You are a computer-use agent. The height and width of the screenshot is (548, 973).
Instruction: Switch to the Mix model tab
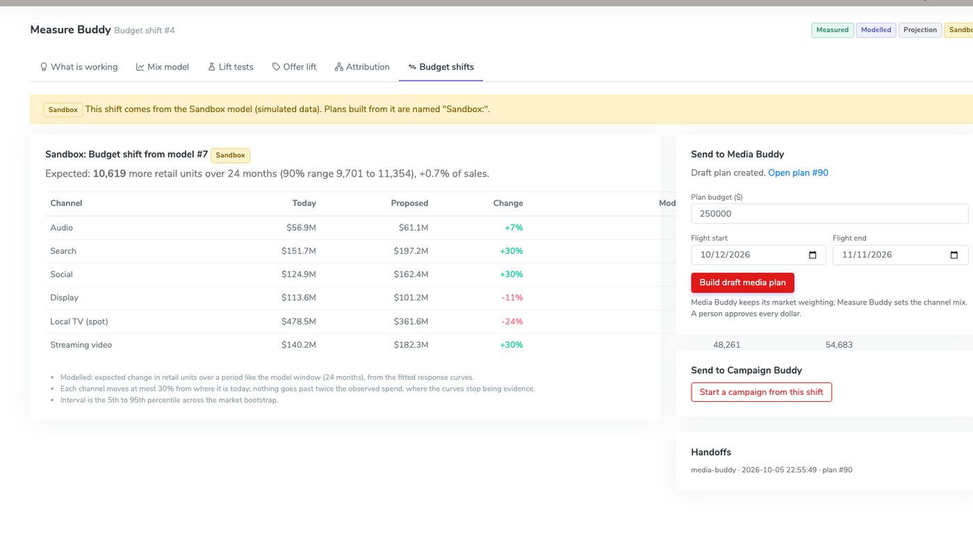click(163, 67)
